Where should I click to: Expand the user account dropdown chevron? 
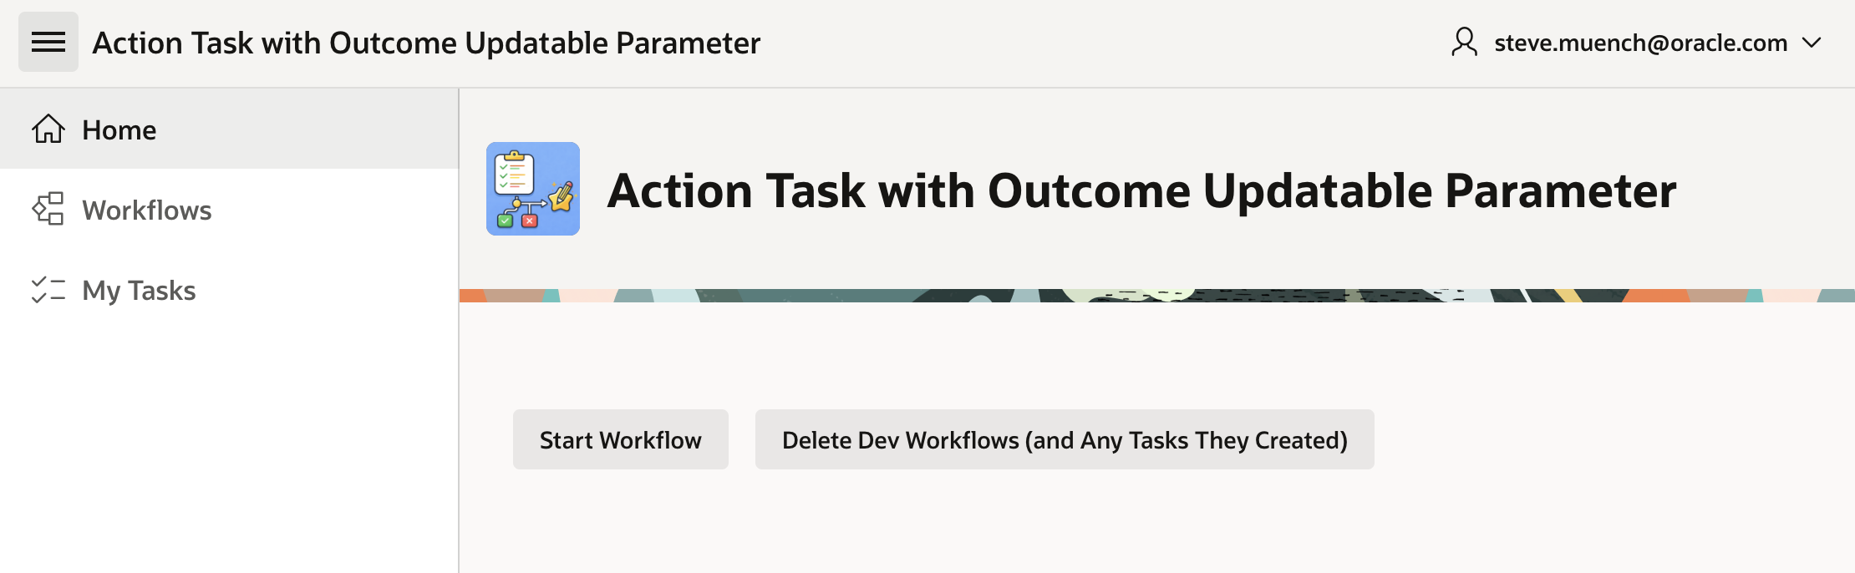pos(1812,43)
